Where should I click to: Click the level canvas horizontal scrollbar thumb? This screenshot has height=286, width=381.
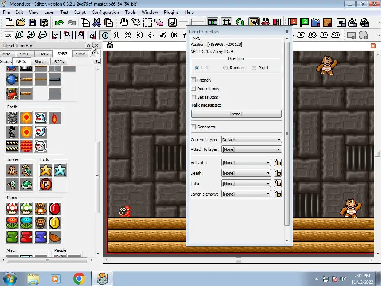tap(238, 260)
